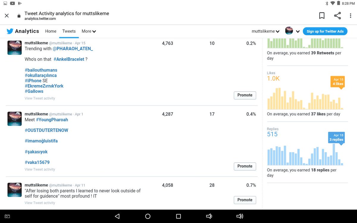Open the Play Store notification icon
This screenshot has width=357, height=223.
coord(20,3)
